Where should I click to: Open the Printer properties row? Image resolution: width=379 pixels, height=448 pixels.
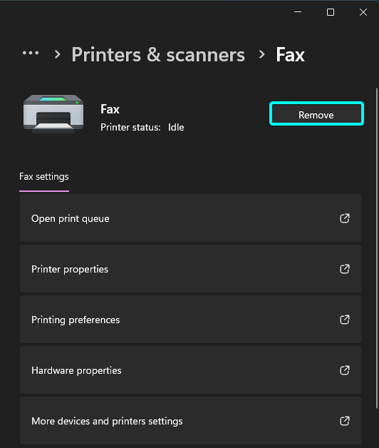(191, 268)
